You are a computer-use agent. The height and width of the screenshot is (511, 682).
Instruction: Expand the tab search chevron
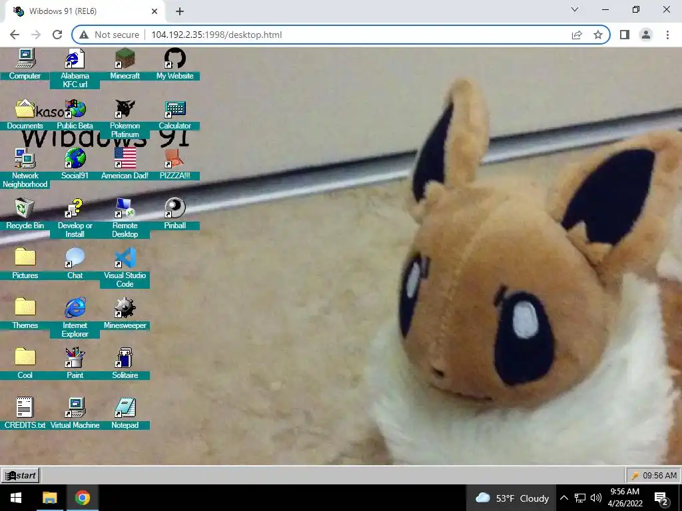(575, 9)
